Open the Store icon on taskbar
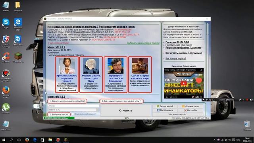The image size is (254, 143). click(x=42, y=139)
